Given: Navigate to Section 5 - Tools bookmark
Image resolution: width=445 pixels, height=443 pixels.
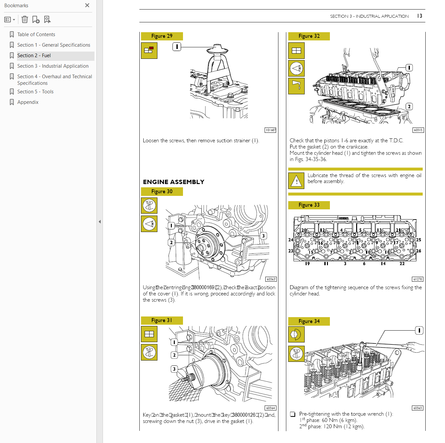Looking at the screenshot, I should [x=35, y=92].
